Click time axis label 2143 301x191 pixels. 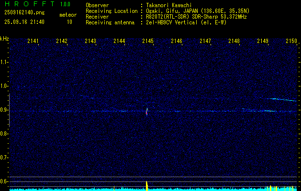(x=90, y=41)
